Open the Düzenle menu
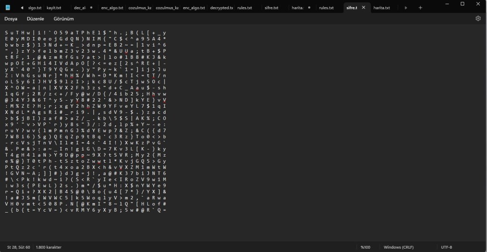Image resolution: width=487 pixels, height=252 pixels. [x=36, y=19]
